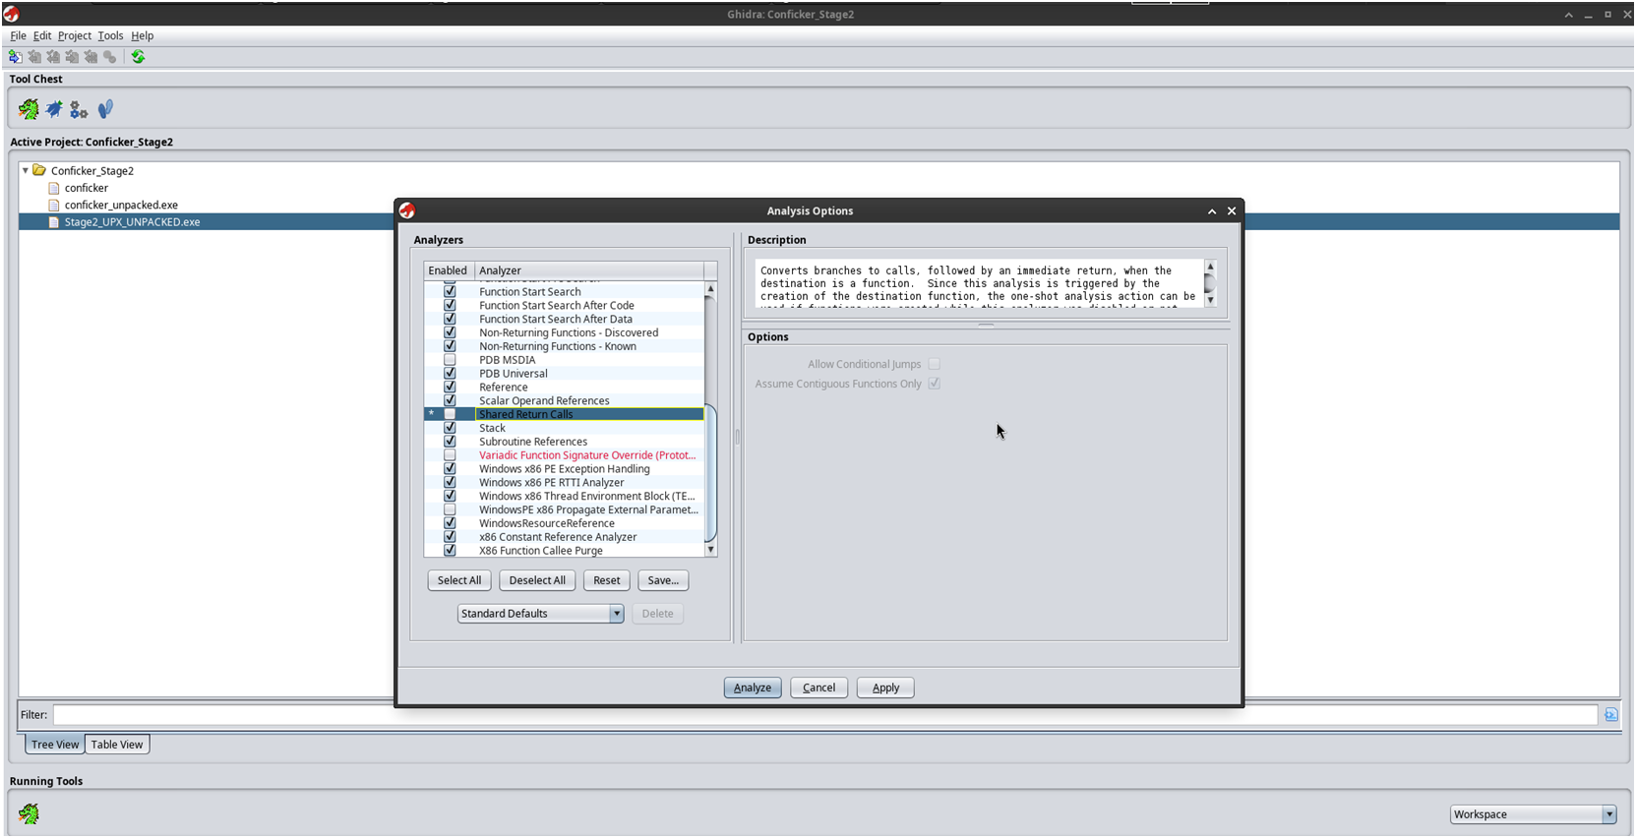This screenshot has height=838, width=1636.
Task: Switch to the Tree View tab
Action: coord(55,745)
